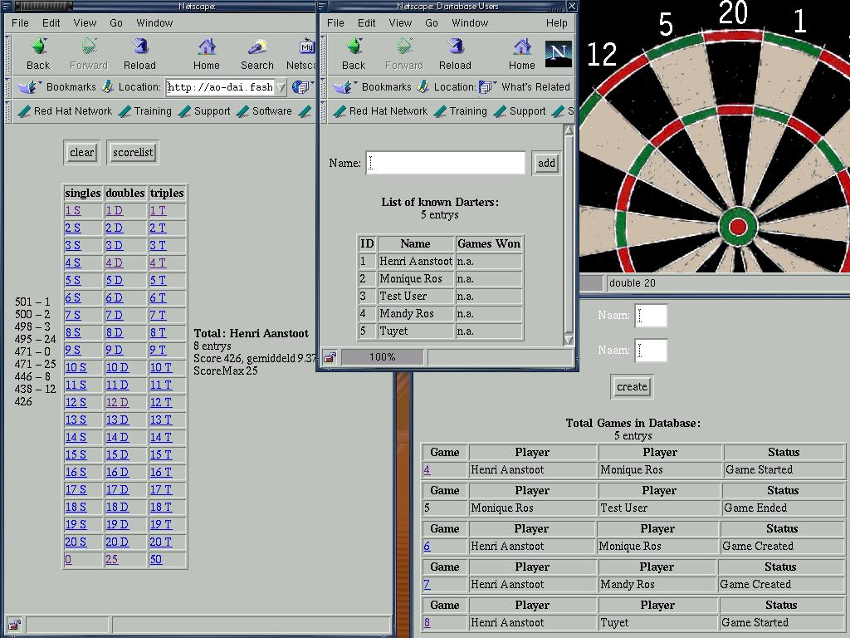Click the clear button

82,153
